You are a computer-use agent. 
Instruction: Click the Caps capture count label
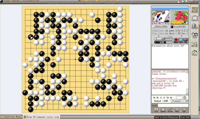[170, 36]
